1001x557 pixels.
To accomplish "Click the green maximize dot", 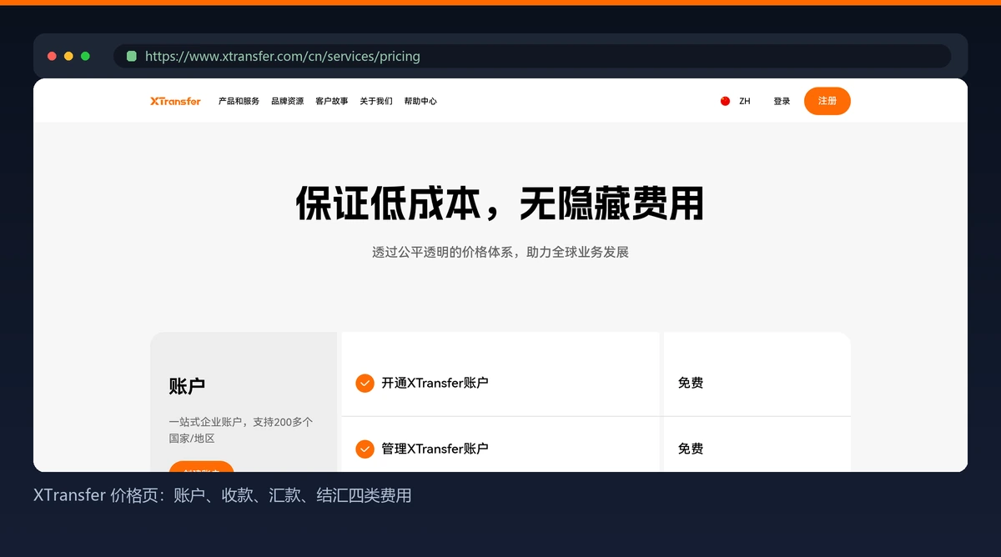I will pos(85,56).
